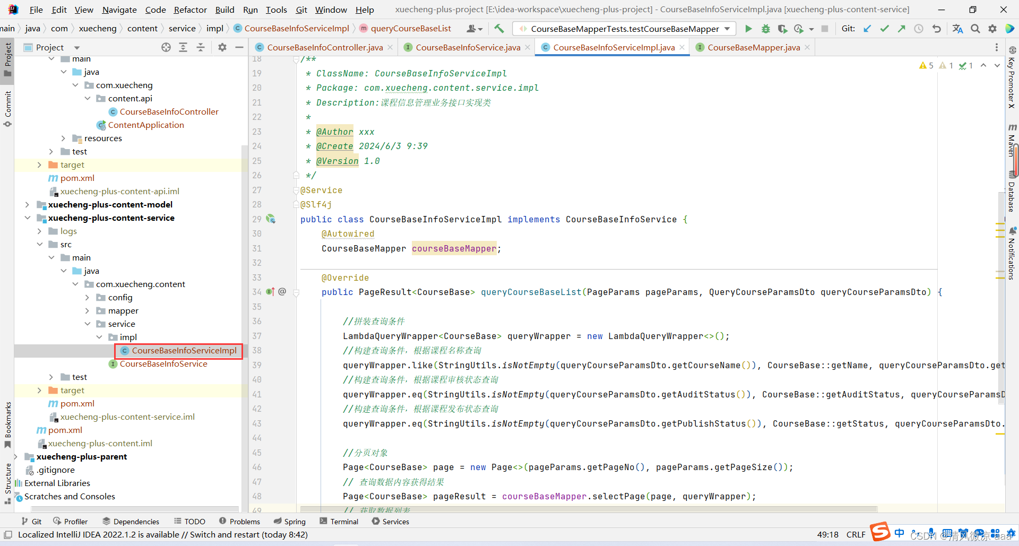Toggle fold marker at @Service annotation
1019x546 pixels.
(296, 190)
